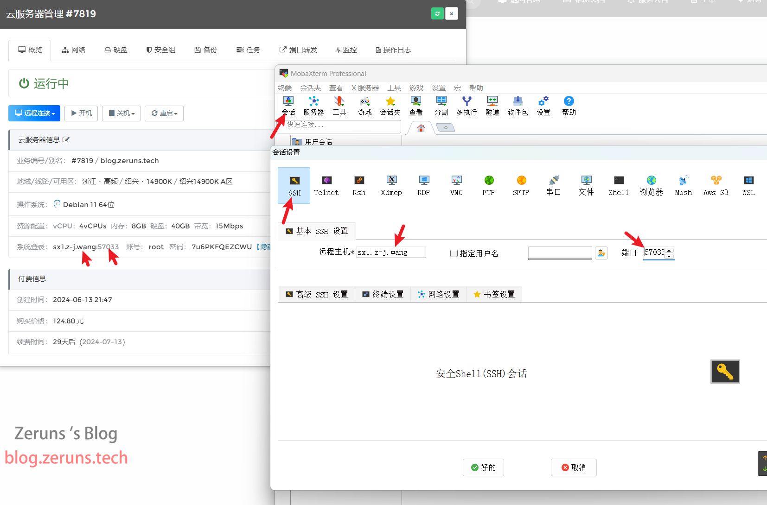Screen dimensions: 767x505
Task: Select the VNC session type
Action: click(456, 186)
